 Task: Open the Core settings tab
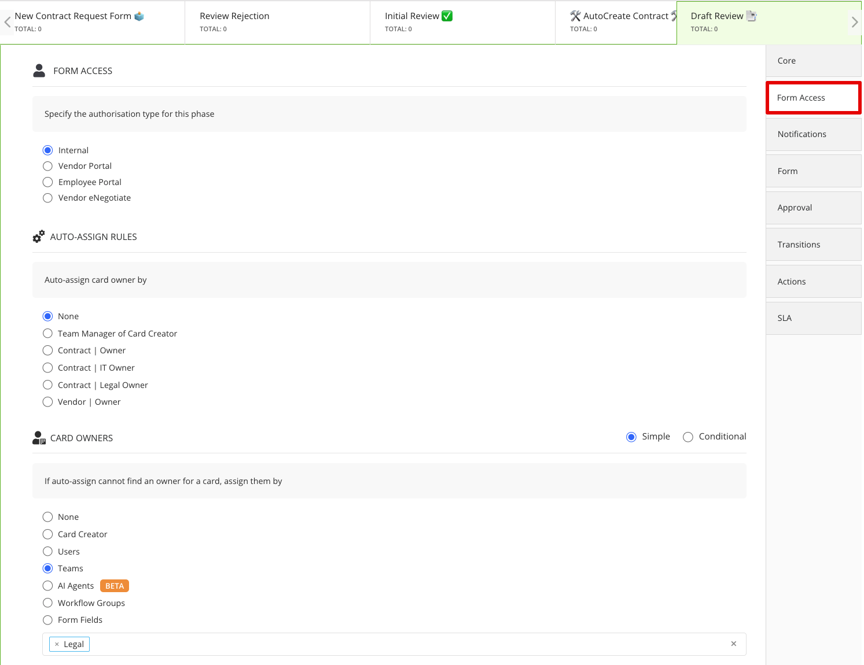tap(814, 61)
